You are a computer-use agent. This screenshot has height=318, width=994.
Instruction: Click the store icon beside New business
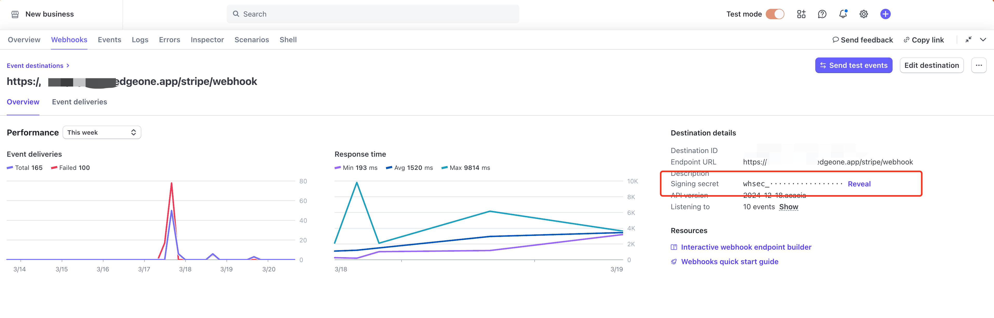[x=15, y=14]
